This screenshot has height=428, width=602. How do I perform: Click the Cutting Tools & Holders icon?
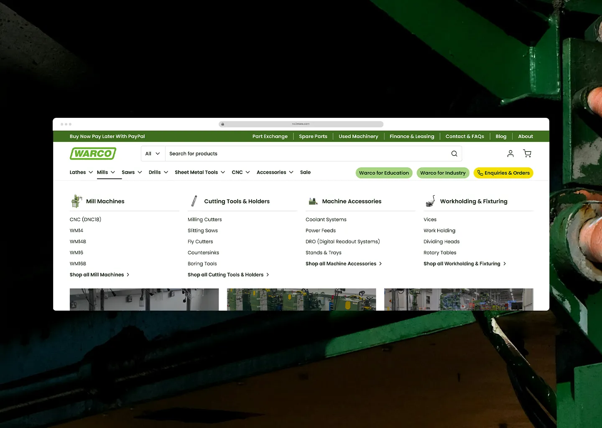click(x=194, y=201)
